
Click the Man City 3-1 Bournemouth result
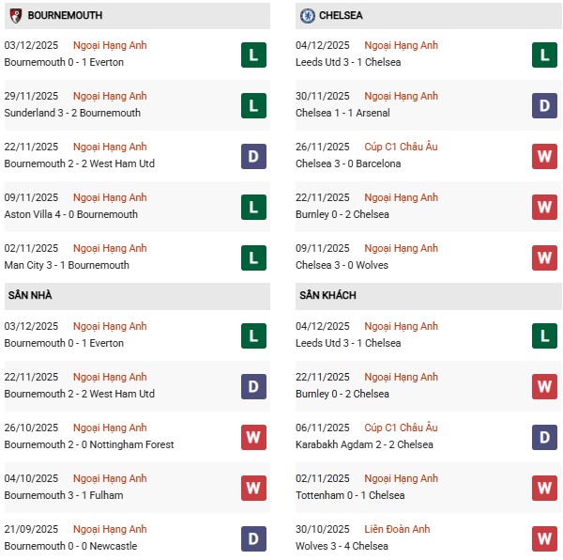(x=67, y=265)
